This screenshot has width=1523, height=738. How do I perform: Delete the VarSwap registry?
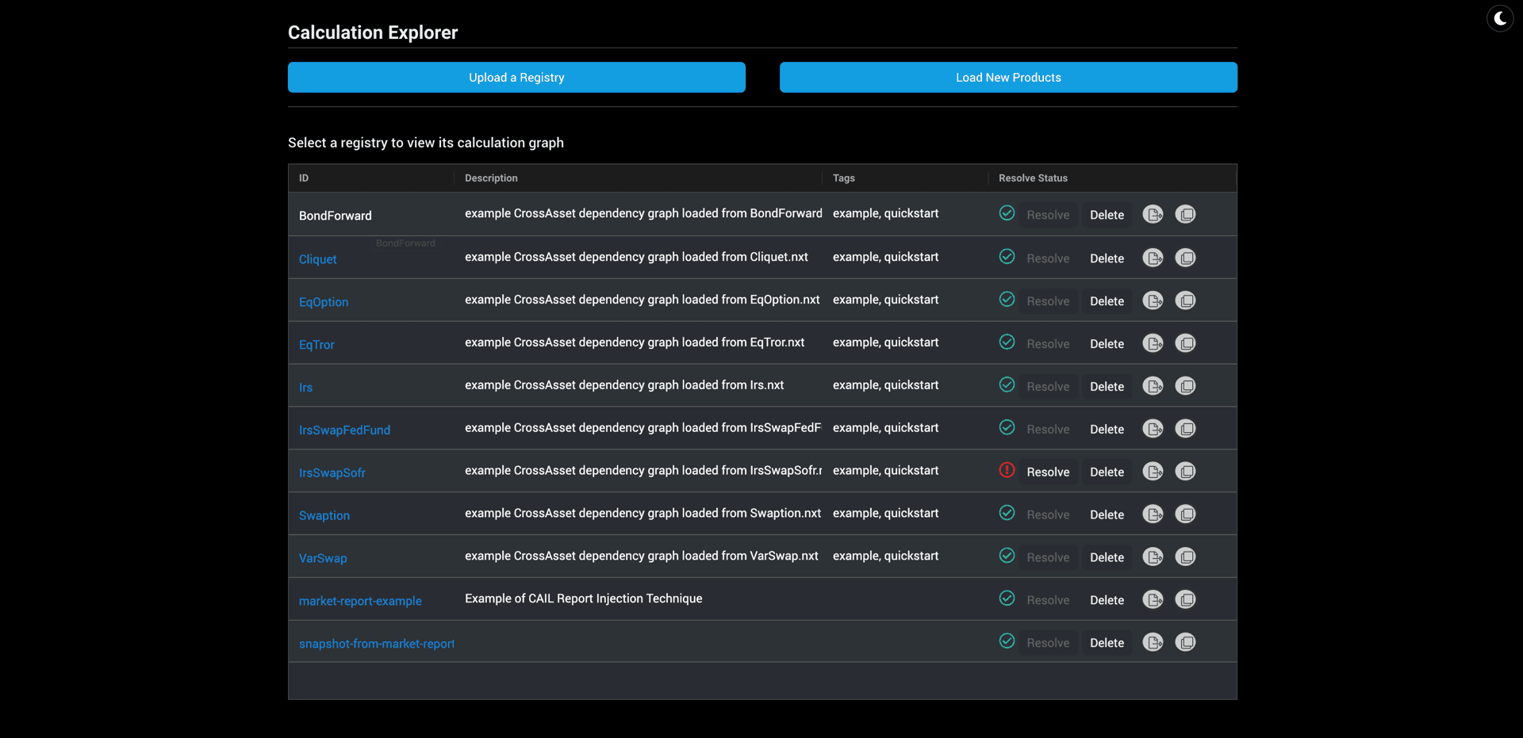click(1107, 556)
